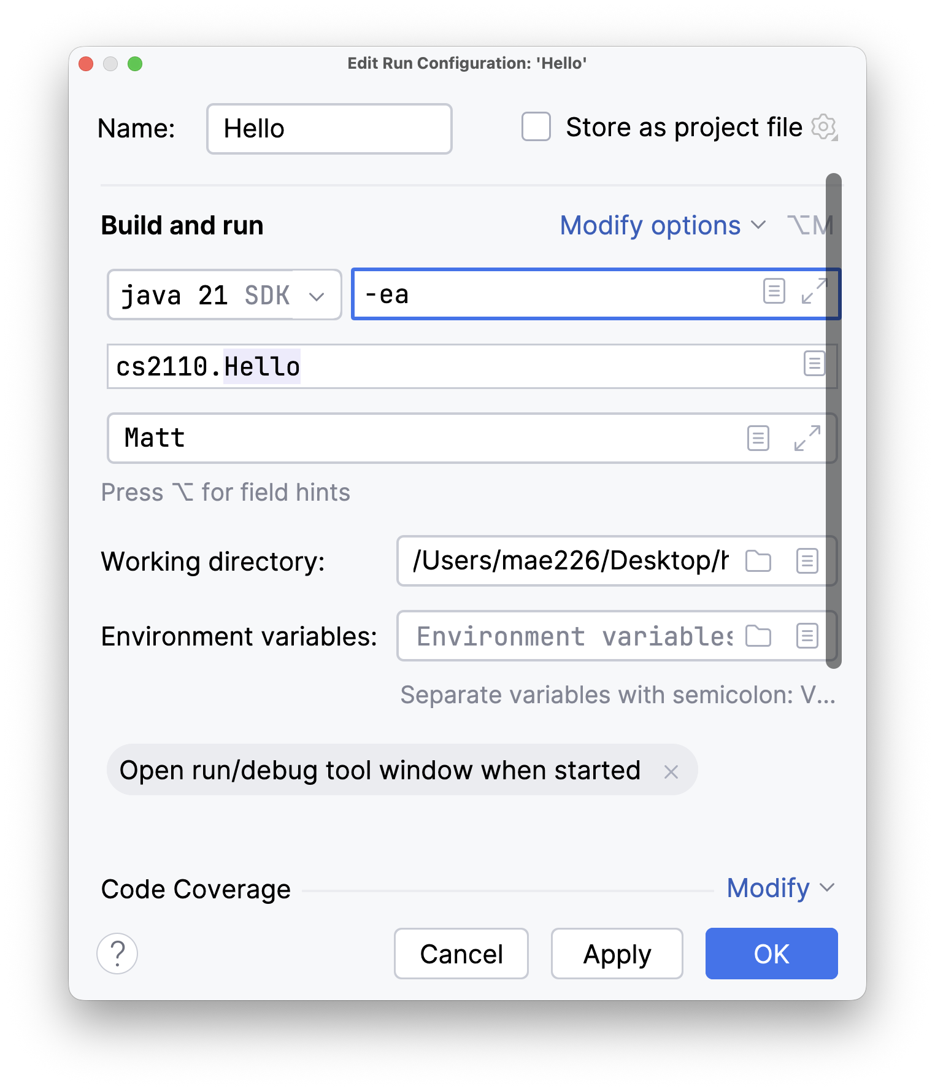The height and width of the screenshot is (1091, 935).
Task: Open the macros list icon in VM options
Action: pyautogui.click(x=774, y=291)
